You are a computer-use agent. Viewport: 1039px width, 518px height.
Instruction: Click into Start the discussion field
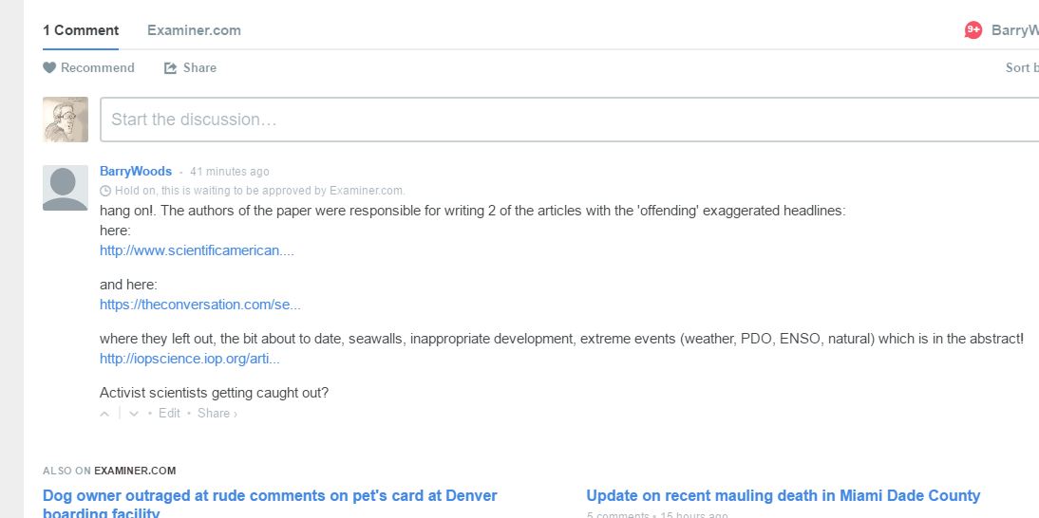tap(570, 120)
